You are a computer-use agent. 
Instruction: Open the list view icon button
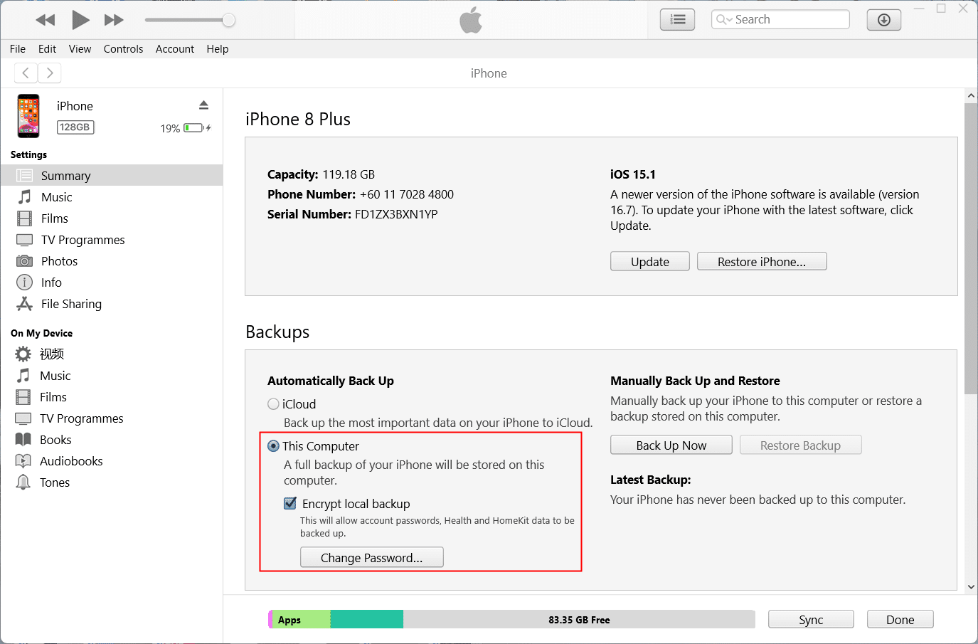(x=677, y=20)
